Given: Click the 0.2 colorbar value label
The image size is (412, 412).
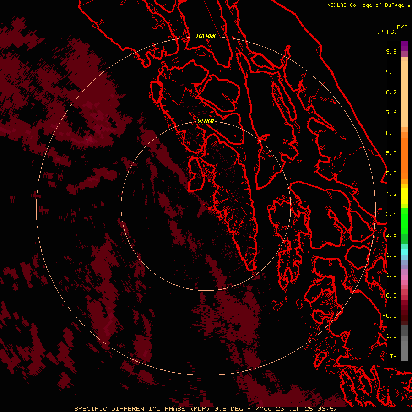Looking at the screenshot, I should pos(391,296).
